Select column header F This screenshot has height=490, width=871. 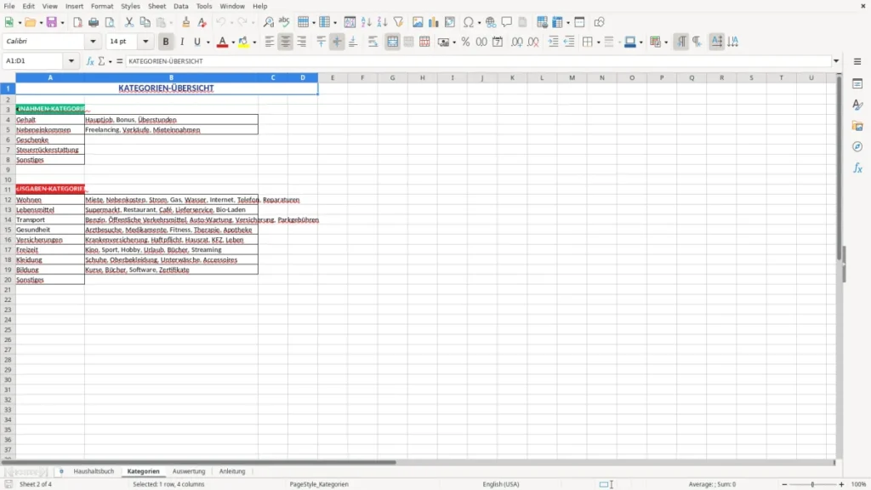click(362, 77)
